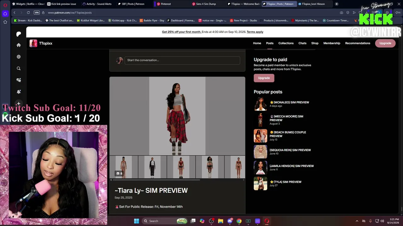Open the Baddie Flyer - Etsy bookmark

[152, 20]
